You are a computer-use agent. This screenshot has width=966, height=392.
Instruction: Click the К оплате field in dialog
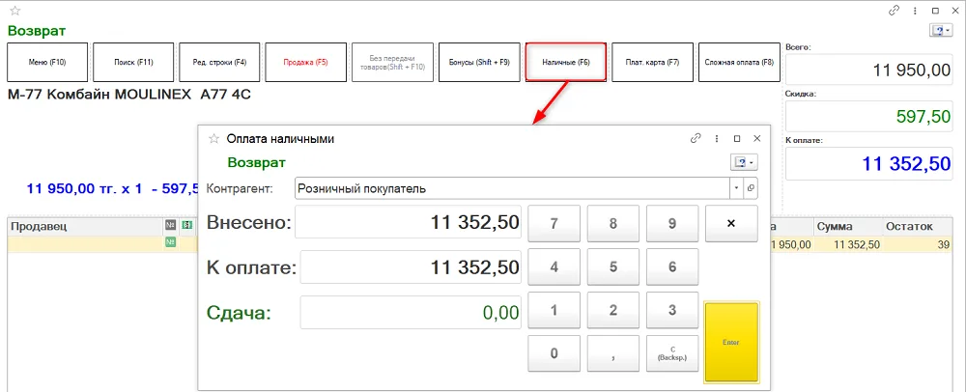tap(411, 267)
